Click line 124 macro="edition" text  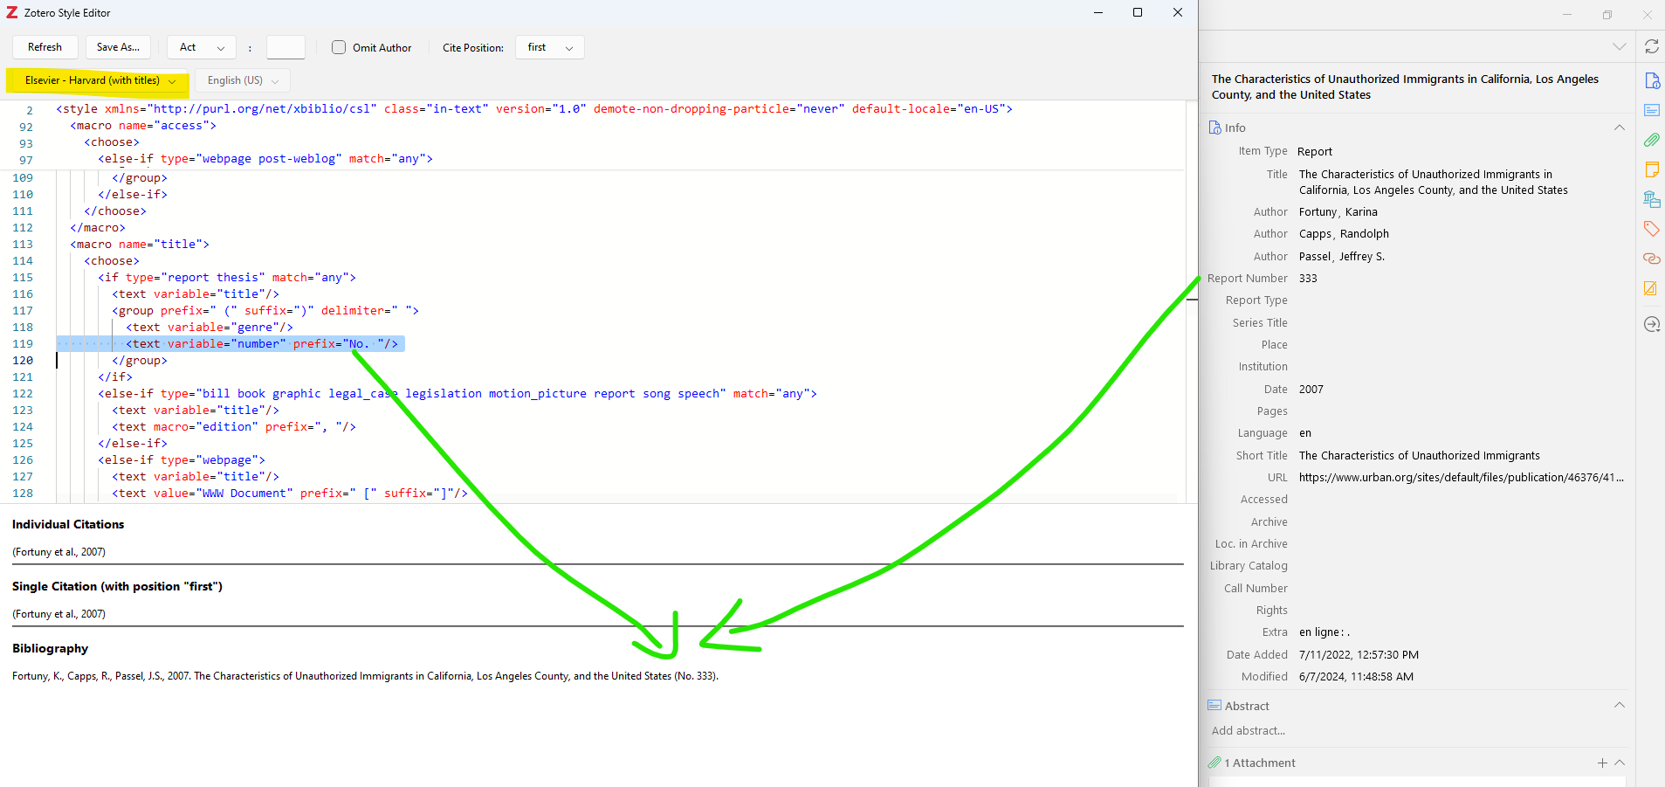[x=234, y=427]
